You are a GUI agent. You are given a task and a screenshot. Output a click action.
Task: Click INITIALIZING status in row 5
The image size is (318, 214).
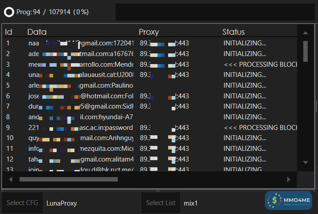[245, 85]
